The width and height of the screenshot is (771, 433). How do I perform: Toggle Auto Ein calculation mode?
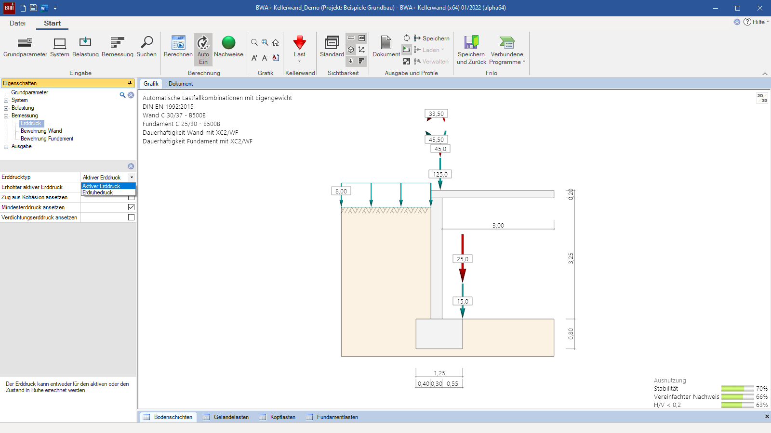(x=203, y=50)
